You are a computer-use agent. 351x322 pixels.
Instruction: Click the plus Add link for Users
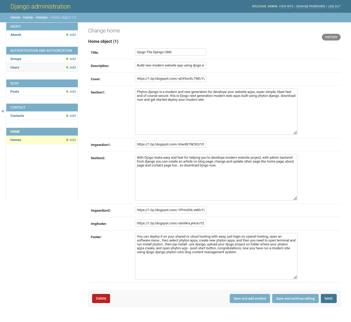point(71,67)
